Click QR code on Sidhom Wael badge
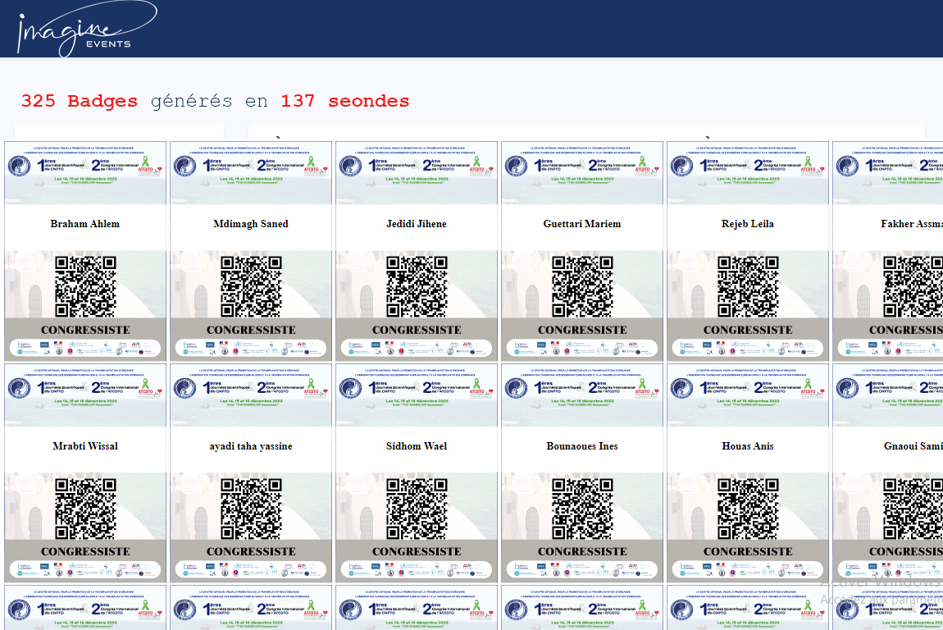Image resolution: width=943 pixels, height=630 pixels. click(417, 509)
